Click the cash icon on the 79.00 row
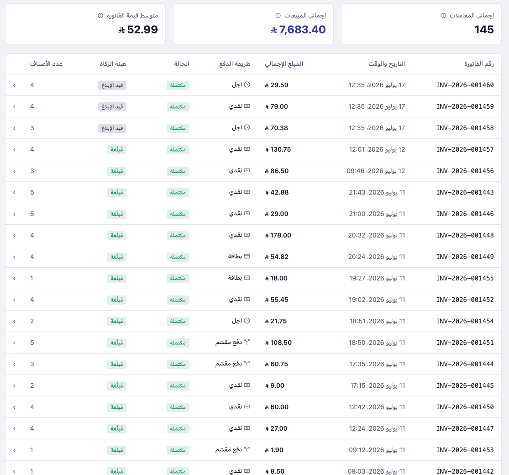Viewport: 509px width, 475px height. [247, 106]
